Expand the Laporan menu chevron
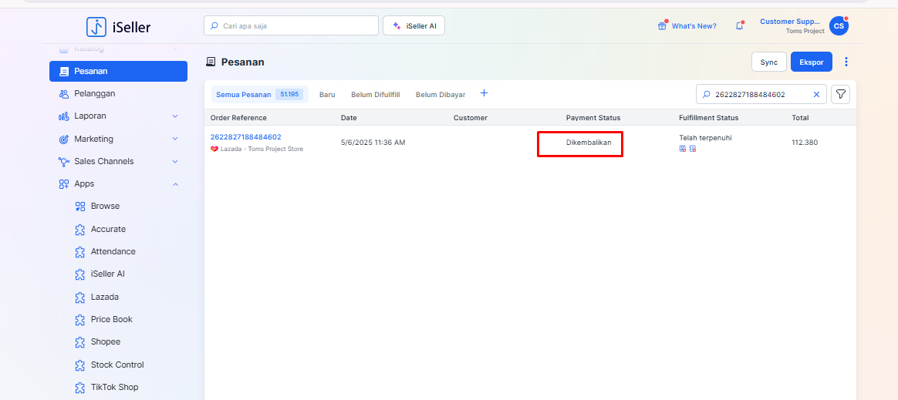The width and height of the screenshot is (898, 400). tap(175, 116)
